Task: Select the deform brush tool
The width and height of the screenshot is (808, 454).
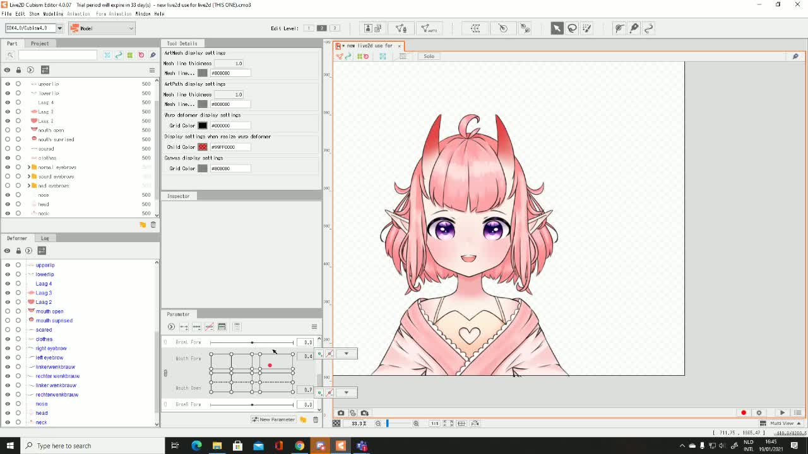Action: coord(619,28)
